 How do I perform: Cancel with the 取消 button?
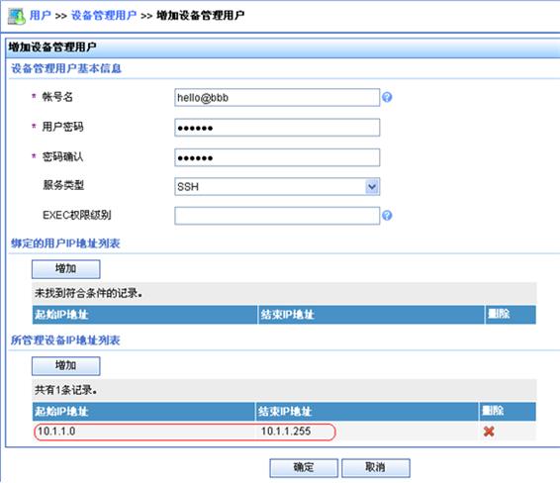[x=376, y=467]
